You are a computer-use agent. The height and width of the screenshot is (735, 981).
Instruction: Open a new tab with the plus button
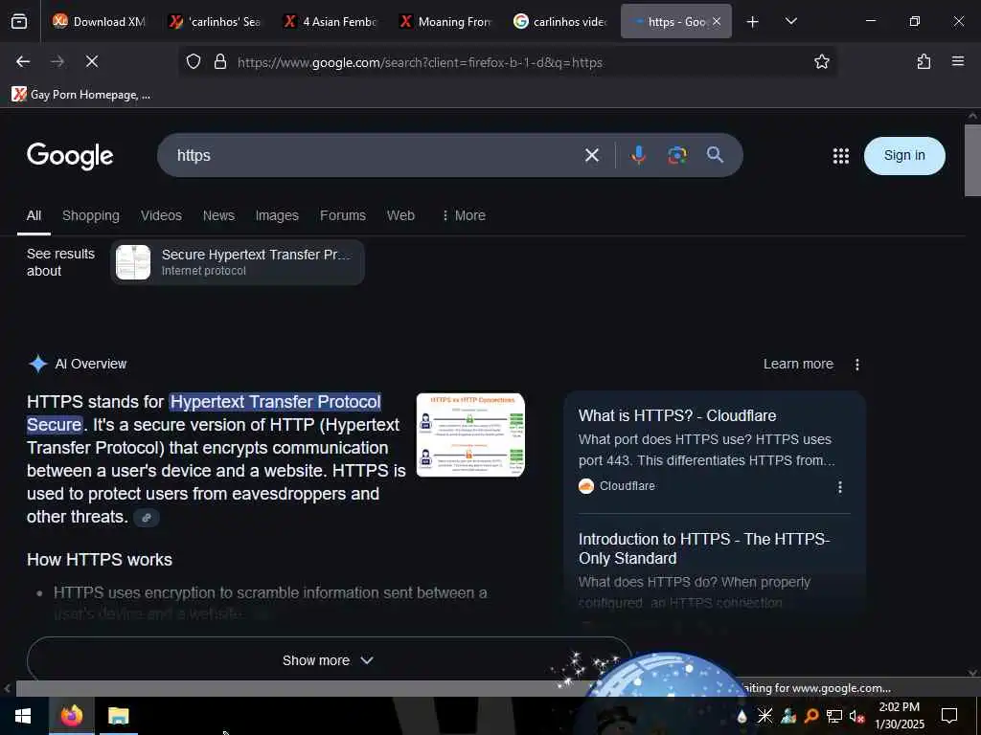click(x=752, y=21)
